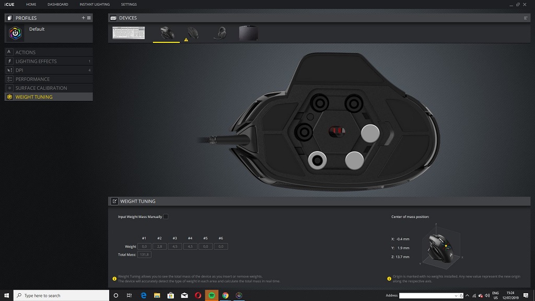Click the empty weight slot beside the cable
The image size is (535, 301).
(x=304, y=132)
